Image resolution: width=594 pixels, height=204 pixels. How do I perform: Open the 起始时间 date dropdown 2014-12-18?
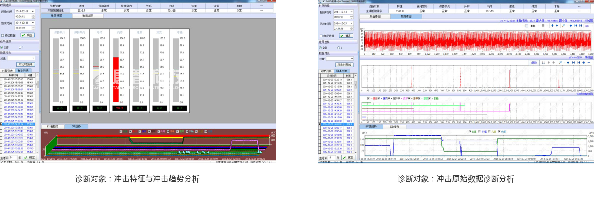coord(33,11)
